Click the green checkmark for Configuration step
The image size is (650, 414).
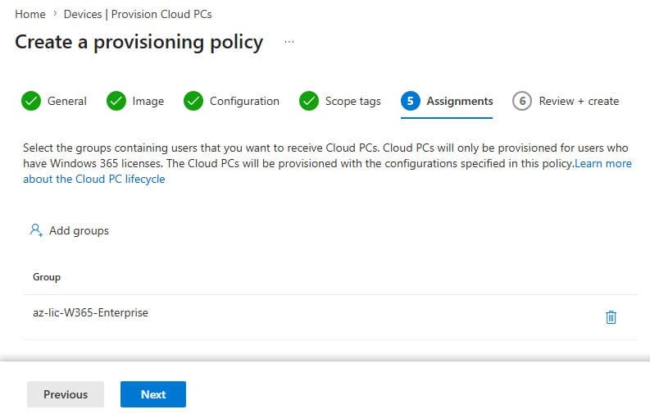[193, 101]
